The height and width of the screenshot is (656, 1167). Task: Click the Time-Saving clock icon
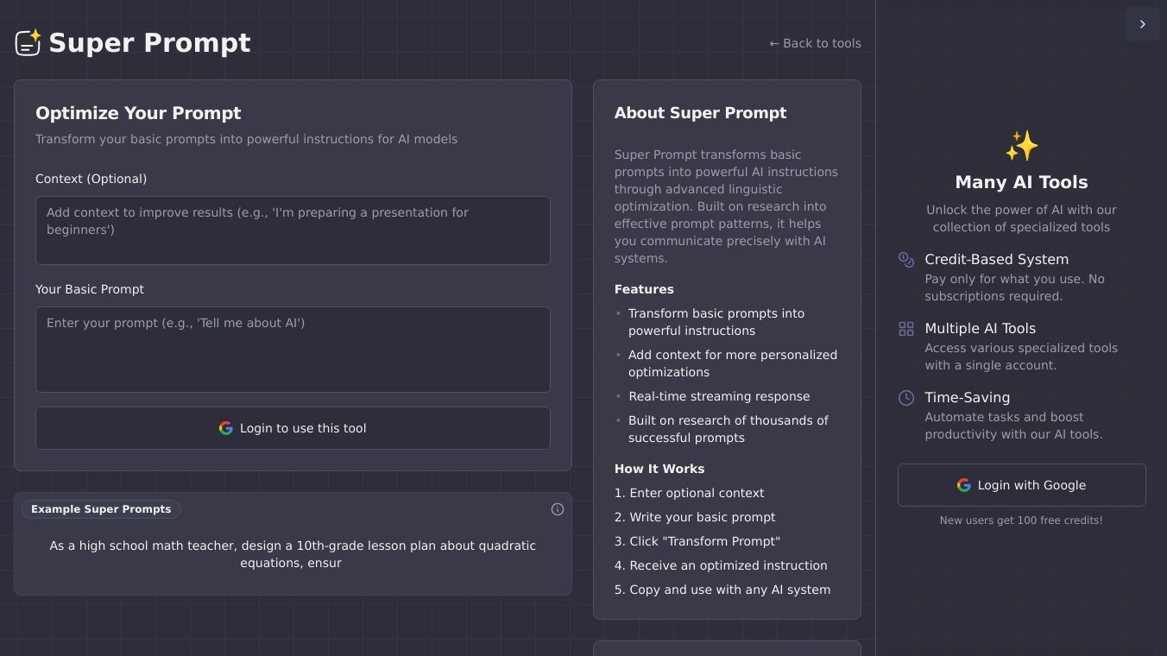[906, 398]
